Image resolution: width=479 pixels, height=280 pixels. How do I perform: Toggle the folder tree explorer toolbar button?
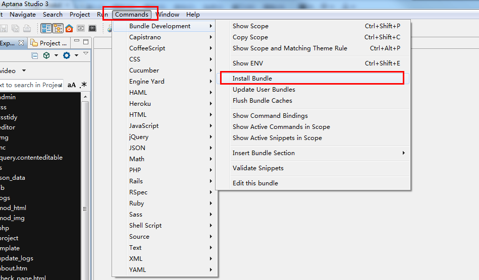coord(58,28)
